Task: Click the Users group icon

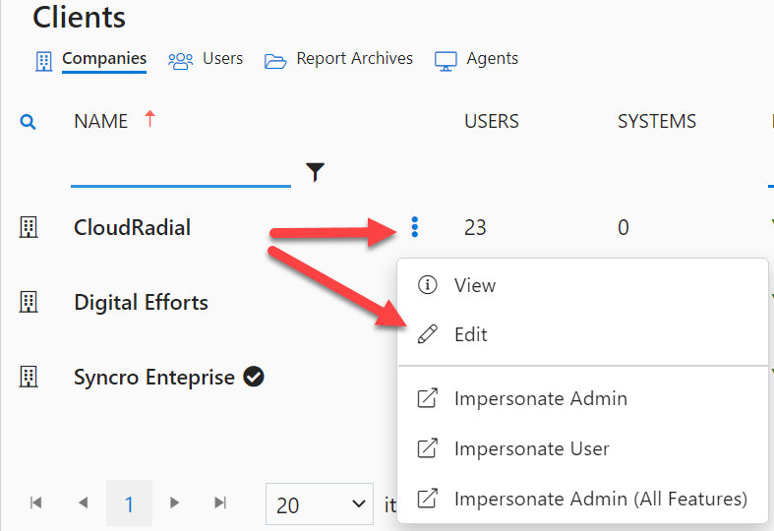Action: coord(180,61)
